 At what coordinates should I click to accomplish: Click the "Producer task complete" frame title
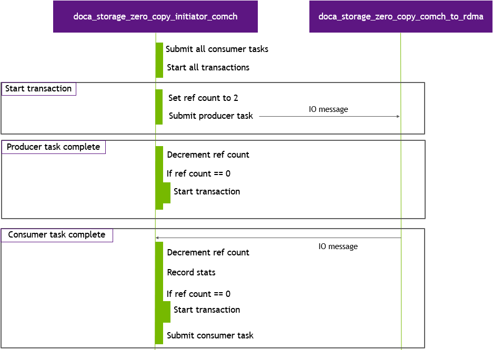pyautogui.click(x=53, y=147)
